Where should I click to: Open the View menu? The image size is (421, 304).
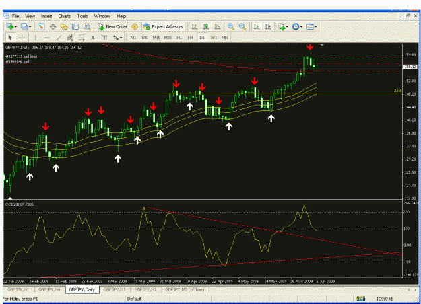tap(30, 16)
